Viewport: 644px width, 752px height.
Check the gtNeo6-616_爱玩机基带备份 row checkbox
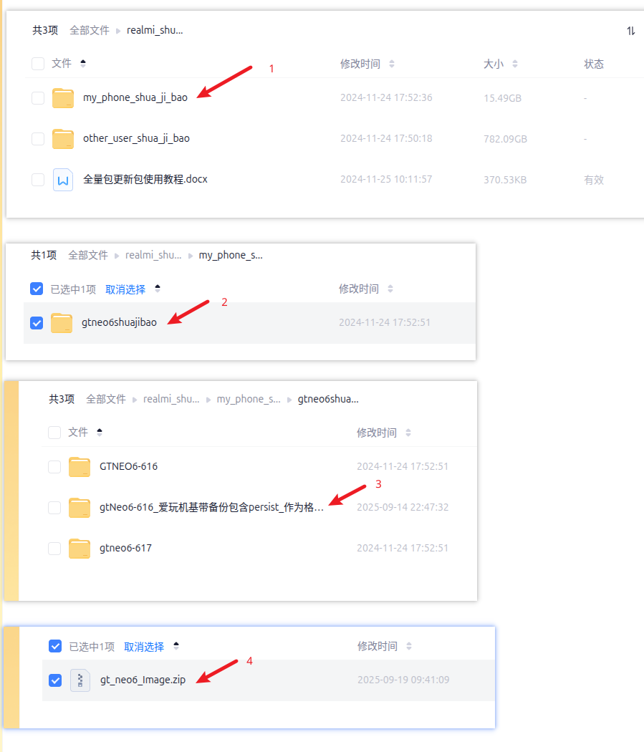click(54, 507)
